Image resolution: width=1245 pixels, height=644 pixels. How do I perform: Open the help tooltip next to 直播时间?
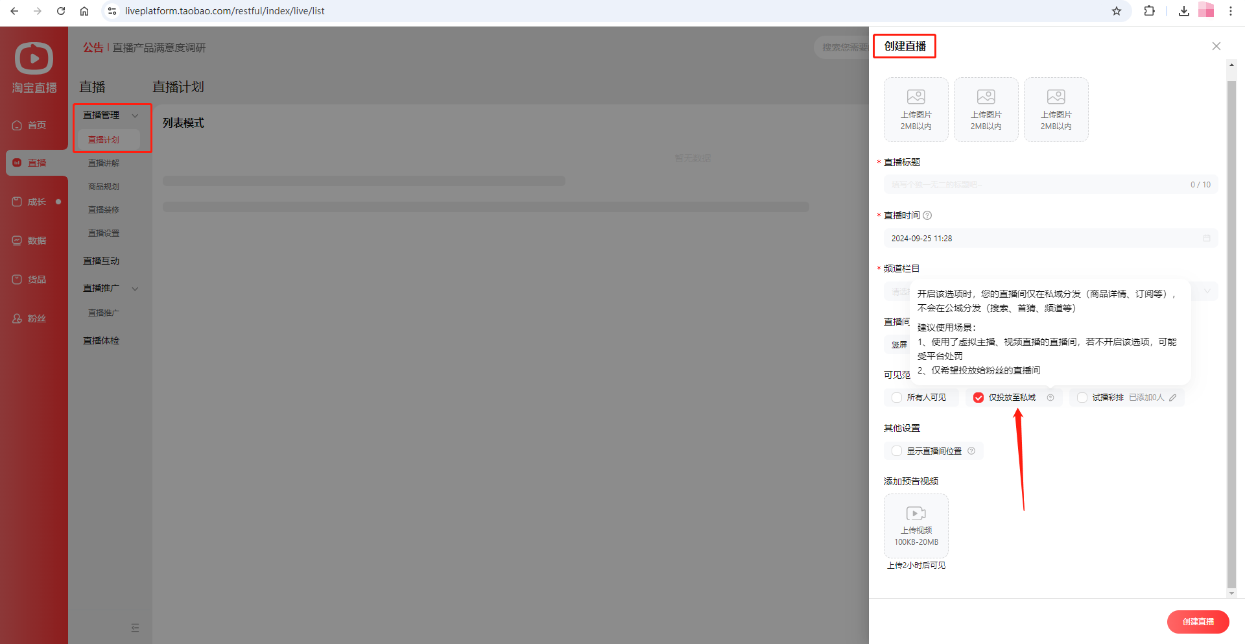point(927,215)
